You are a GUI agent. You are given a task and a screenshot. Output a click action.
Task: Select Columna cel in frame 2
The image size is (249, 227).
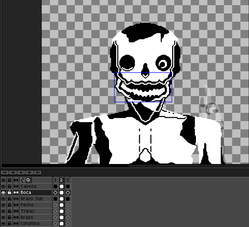[x=61, y=223]
